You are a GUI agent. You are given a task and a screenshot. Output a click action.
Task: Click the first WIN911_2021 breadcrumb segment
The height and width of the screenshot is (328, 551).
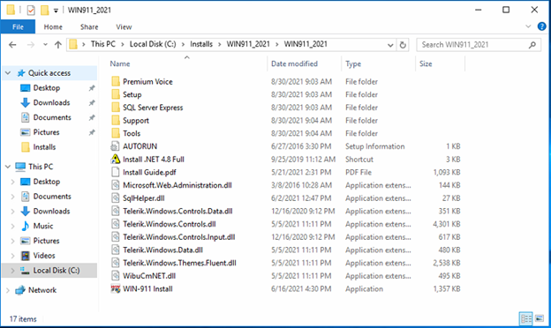point(248,44)
